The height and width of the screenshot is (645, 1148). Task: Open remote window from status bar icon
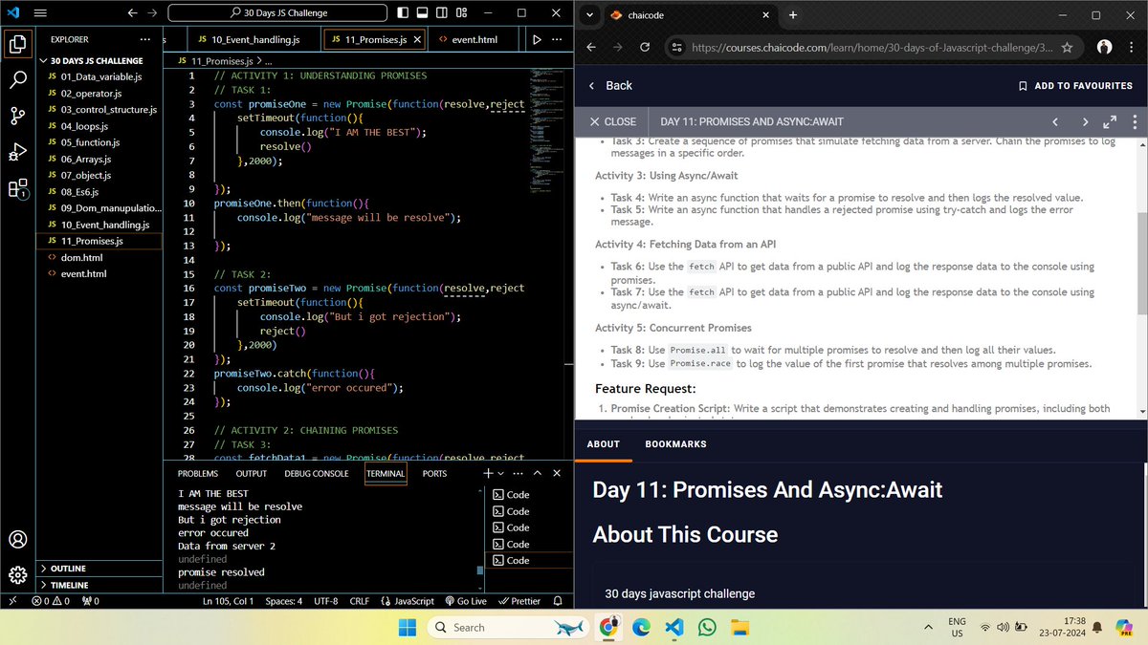pos(11,601)
